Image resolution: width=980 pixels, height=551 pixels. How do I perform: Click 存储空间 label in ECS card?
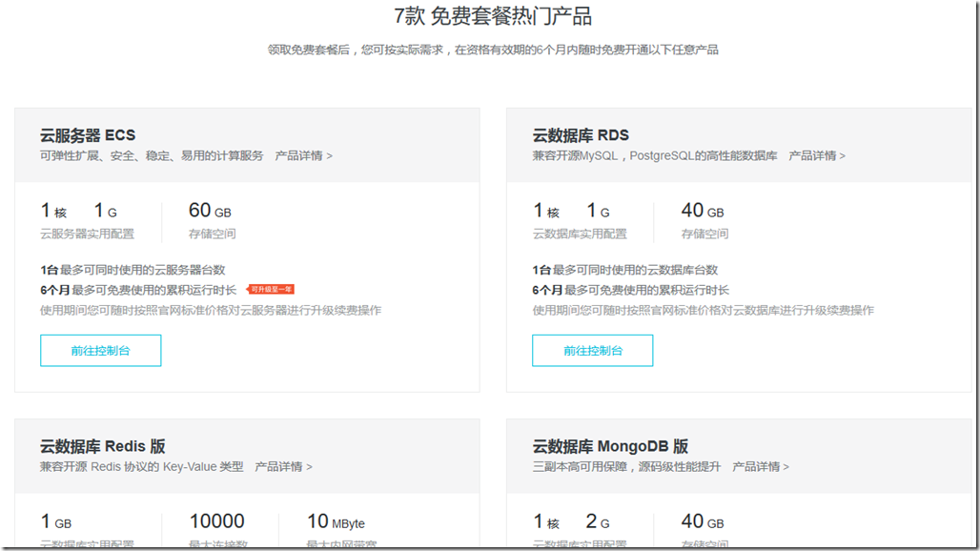coord(212,234)
